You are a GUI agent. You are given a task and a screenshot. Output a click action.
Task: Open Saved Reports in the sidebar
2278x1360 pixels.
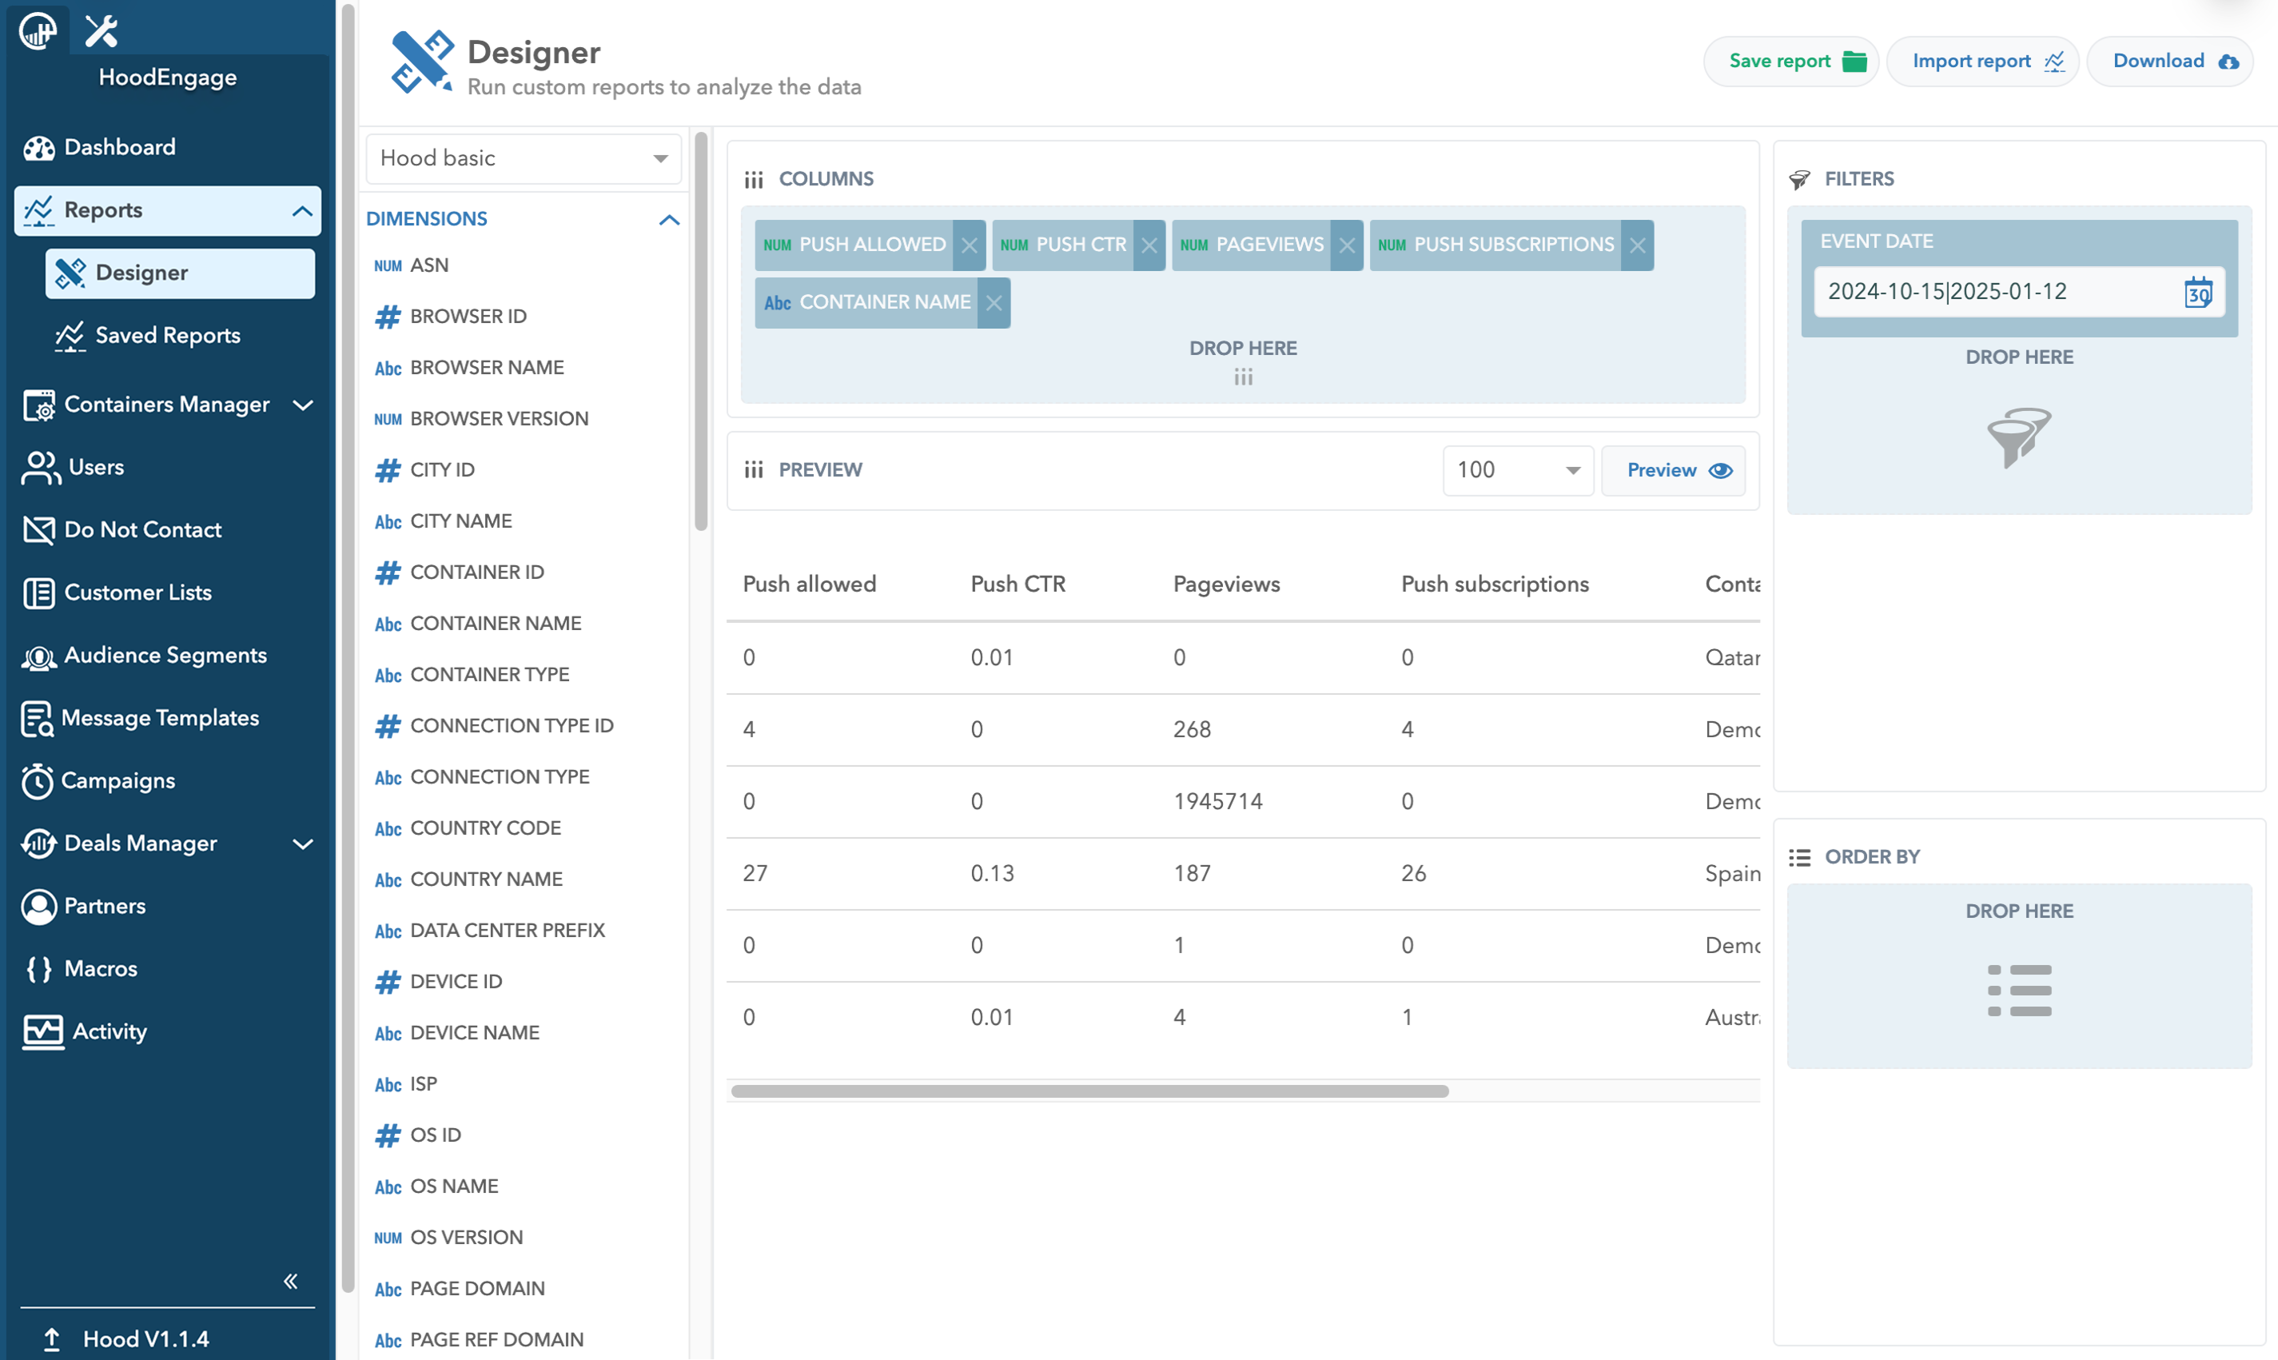pyautogui.click(x=168, y=336)
